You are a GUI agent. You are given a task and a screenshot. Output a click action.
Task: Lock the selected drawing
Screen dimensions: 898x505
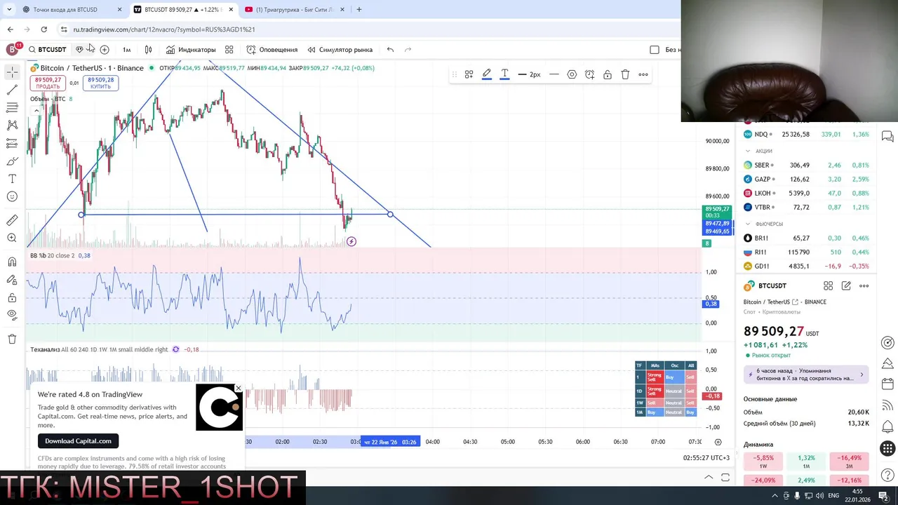click(608, 74)
